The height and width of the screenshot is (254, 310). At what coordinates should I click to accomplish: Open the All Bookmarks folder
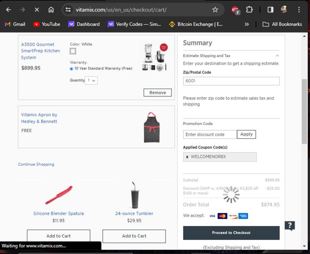click(282, 24)
